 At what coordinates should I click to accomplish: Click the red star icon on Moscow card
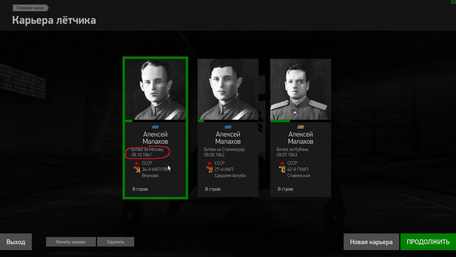137,163
